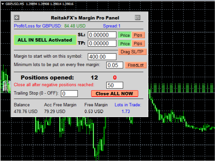Click positions opened count 12
Image resolution: width=215 pixels, height=161 pixels.
coord(94,77)
